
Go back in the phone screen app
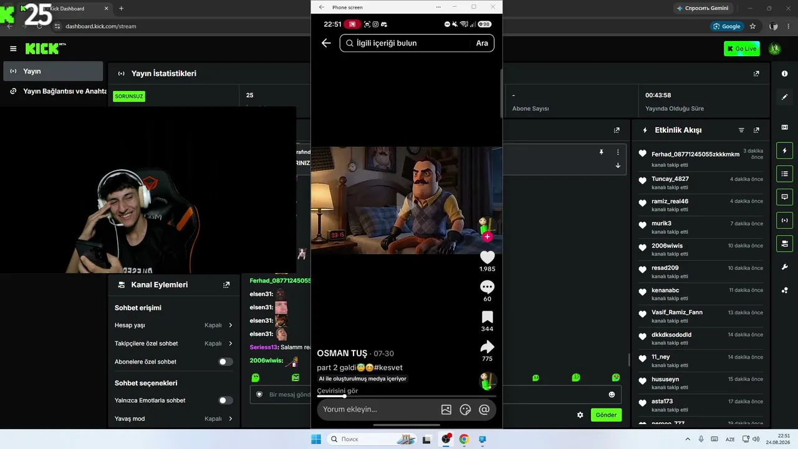click(x=326, y=43)
